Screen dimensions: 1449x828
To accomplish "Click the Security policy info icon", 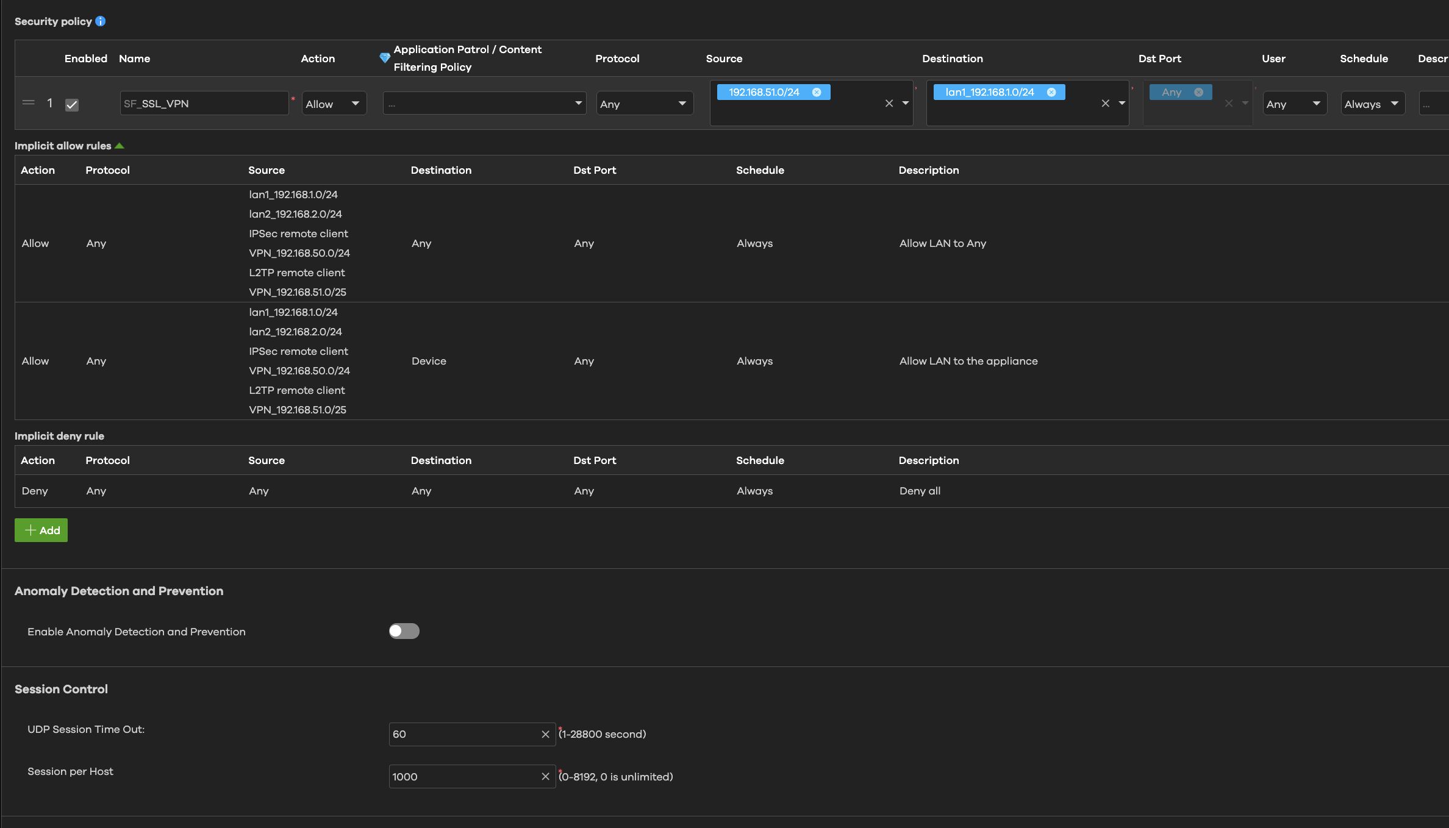I will [101, 21].
